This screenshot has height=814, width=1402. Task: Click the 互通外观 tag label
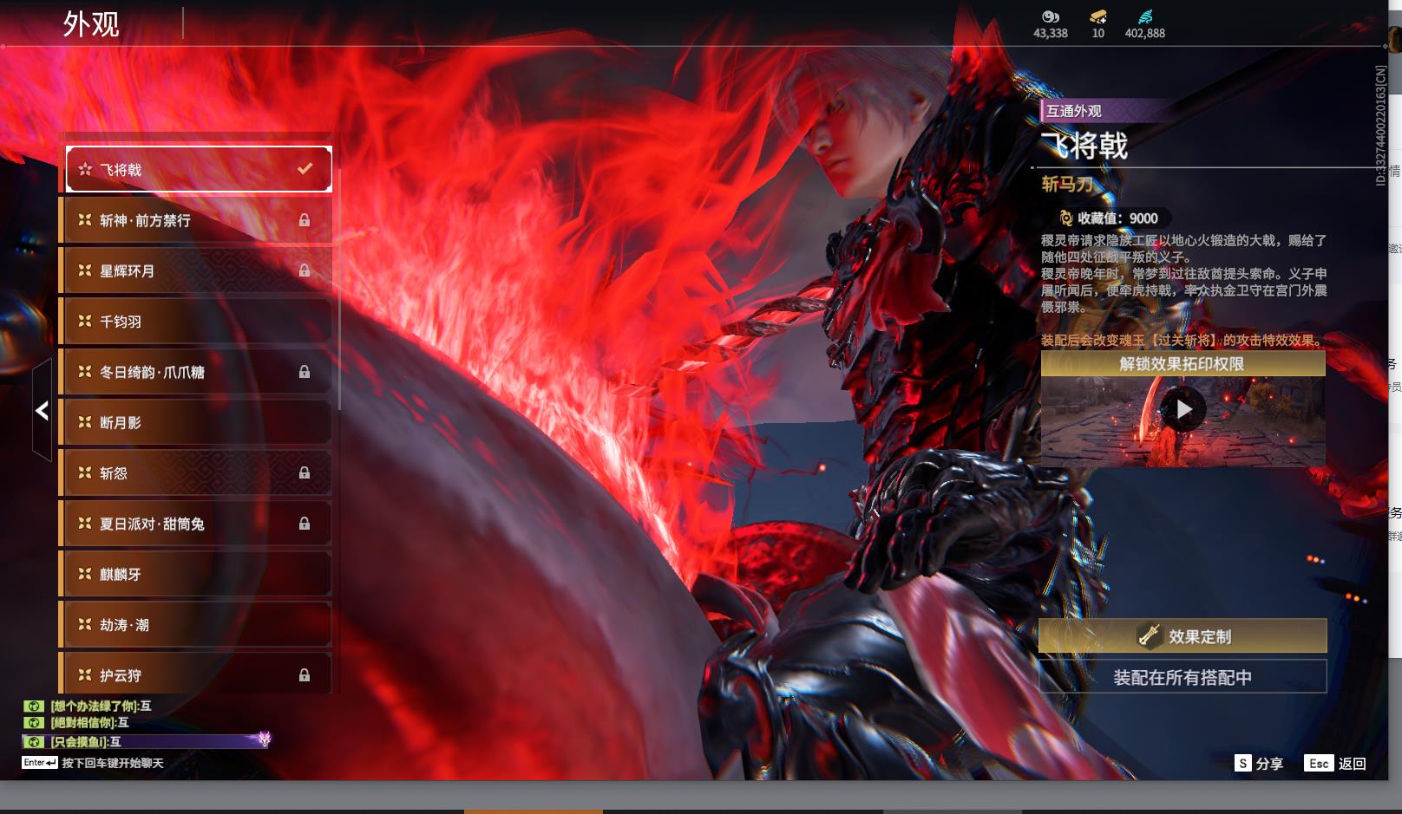click(x=1074, y=111)
